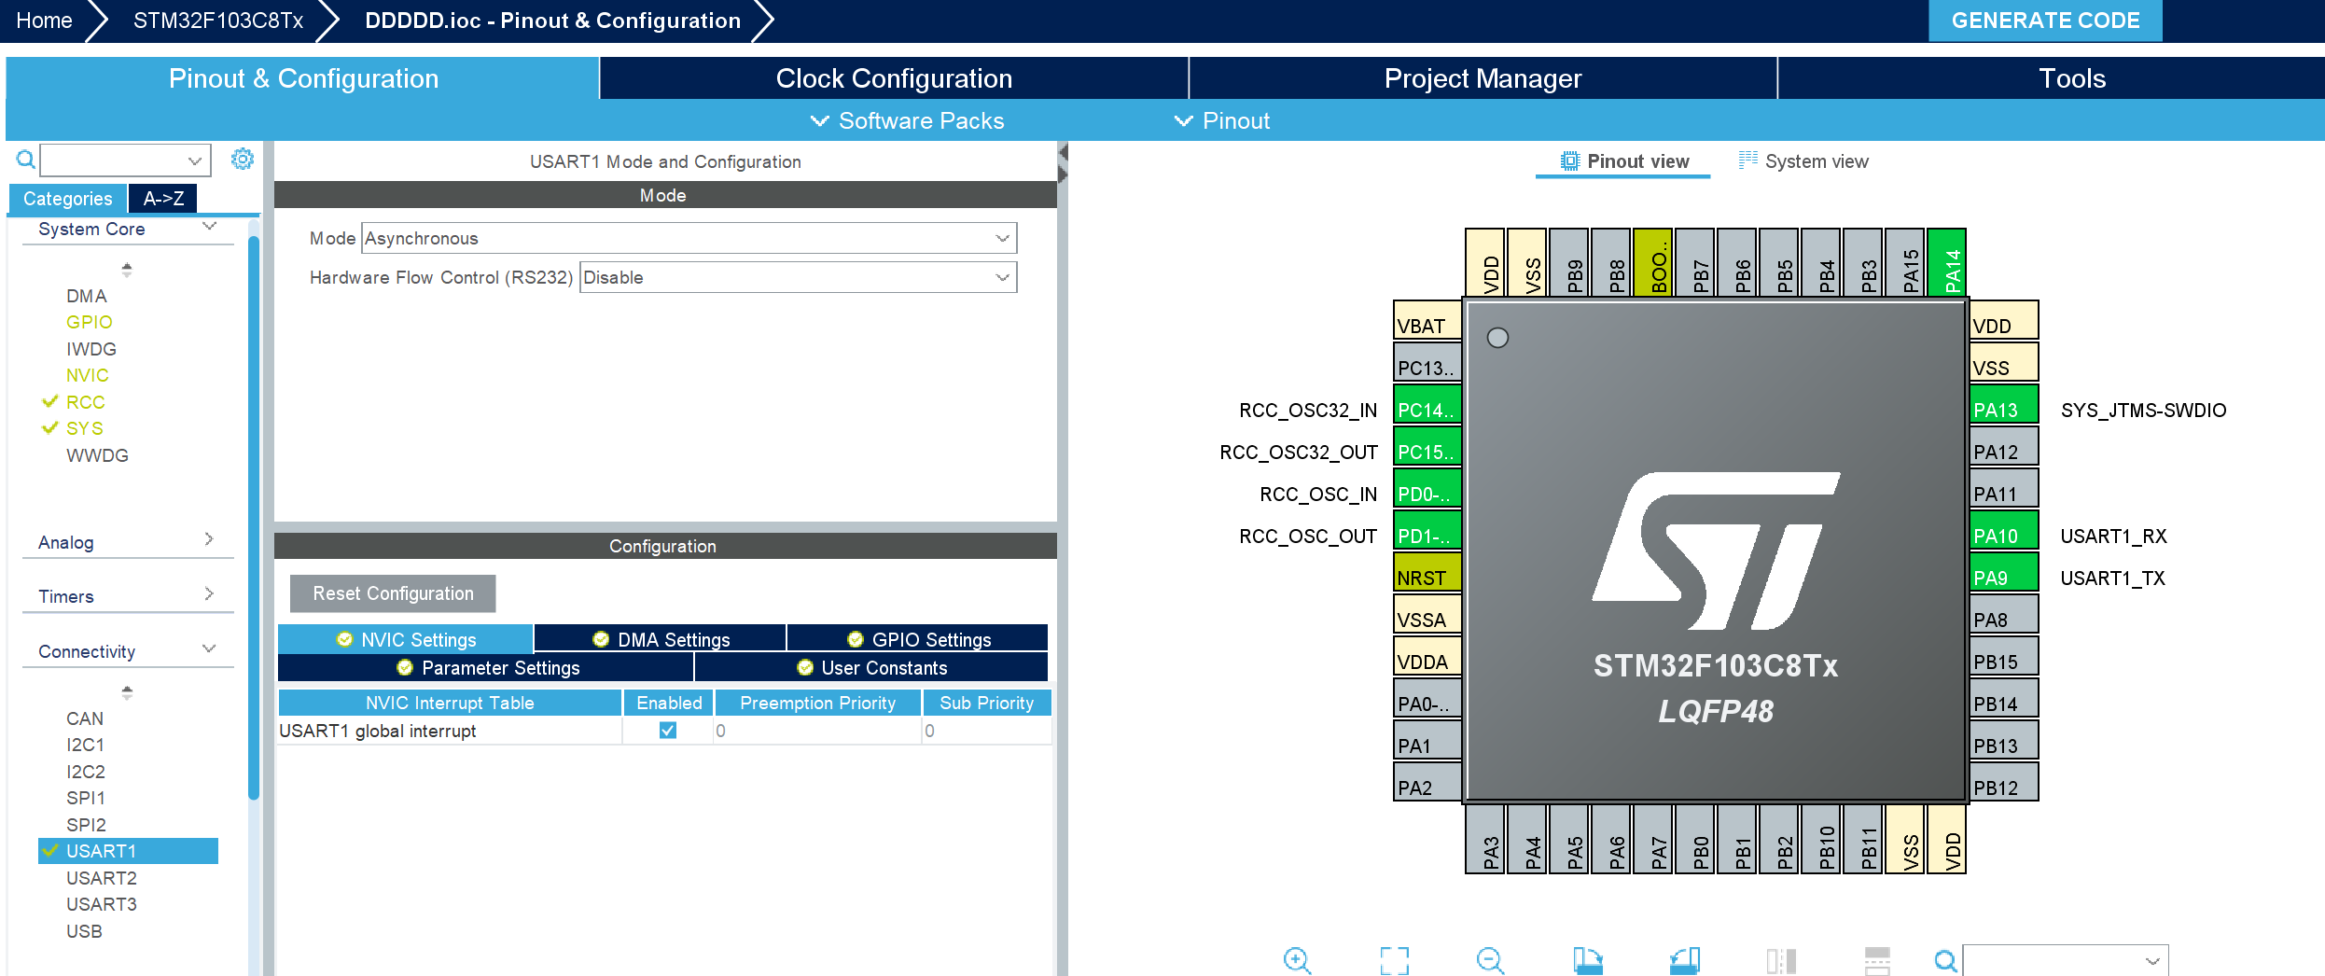Click the panel collapse arrows next to USART1 title
This screenshot has width=2325, height=976.
click(x=1063, y=163)
